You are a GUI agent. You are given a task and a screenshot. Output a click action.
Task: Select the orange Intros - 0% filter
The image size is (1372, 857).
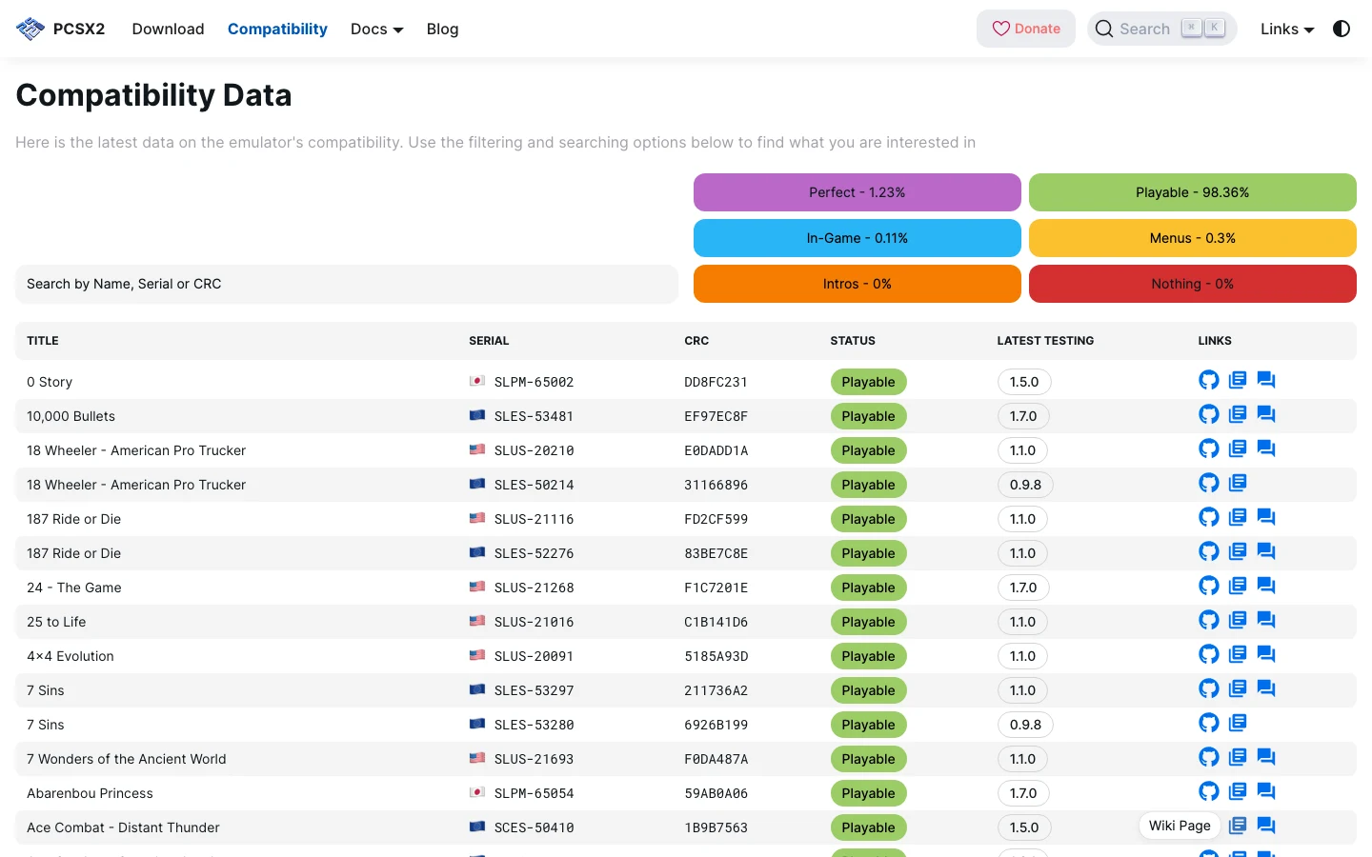pyautogui.click(x=857, y=284)
